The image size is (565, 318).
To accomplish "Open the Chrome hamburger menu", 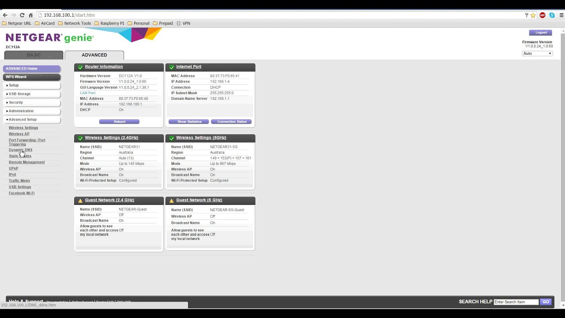I will [561, 15].
